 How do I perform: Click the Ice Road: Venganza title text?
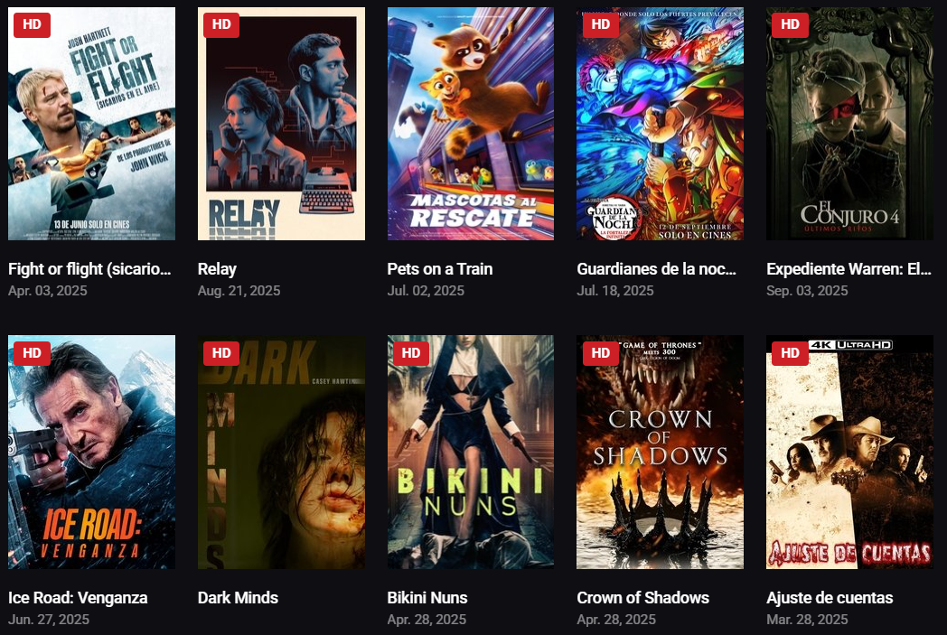(x=78, y=598)
